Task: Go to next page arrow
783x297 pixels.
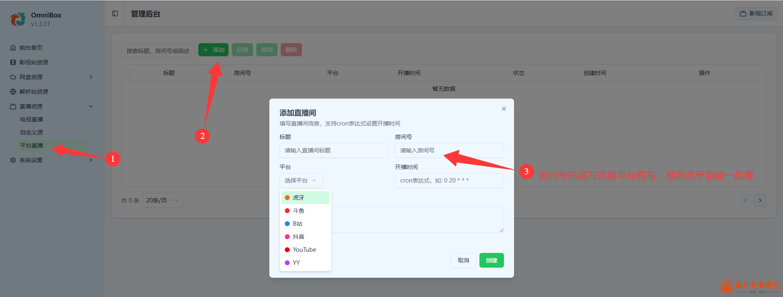Action: (x=760, y=200)
